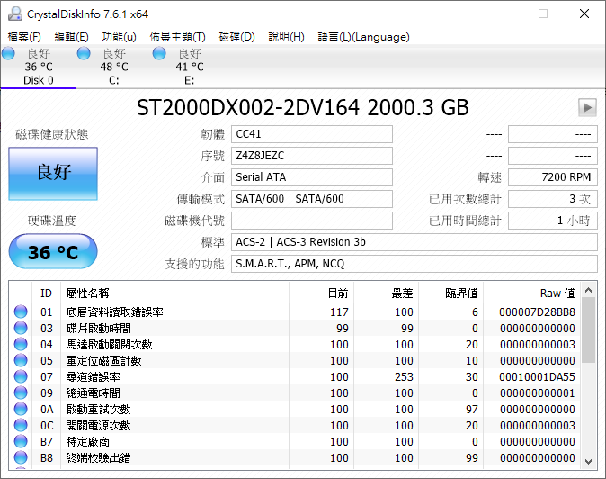Click the SMART list scrollbar thumb

[x=589, y=330]
